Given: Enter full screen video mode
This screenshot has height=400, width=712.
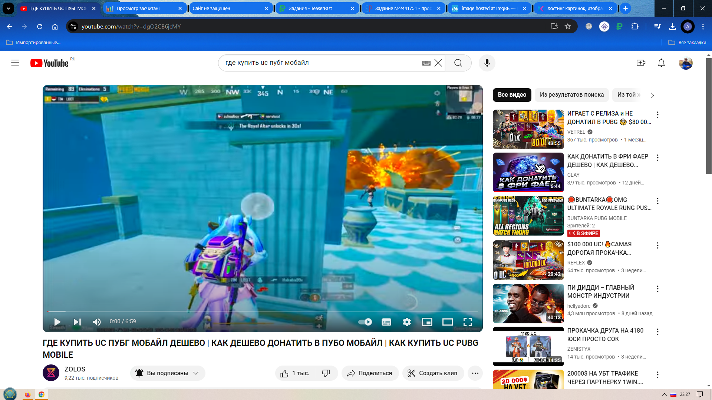Looking at the screenshot, I should 468,322.
